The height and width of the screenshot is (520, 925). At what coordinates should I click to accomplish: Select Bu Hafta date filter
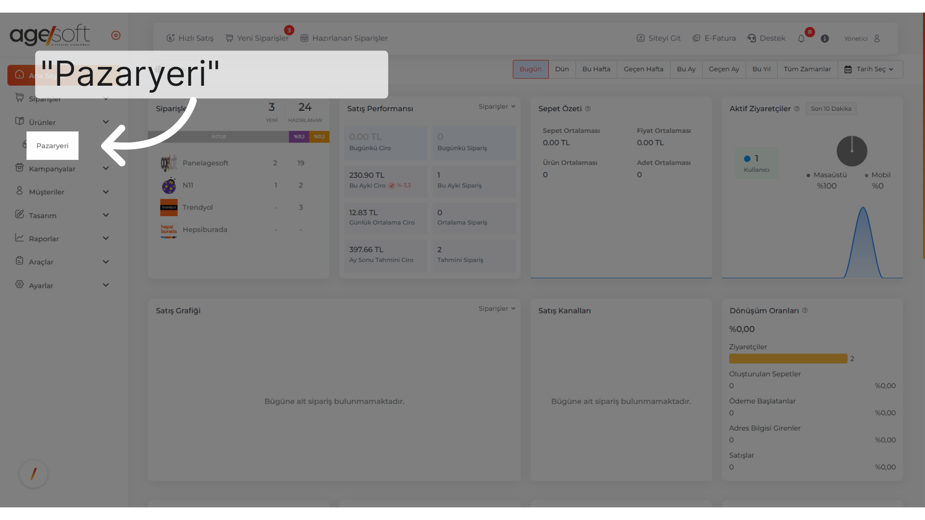click(596, 69)
